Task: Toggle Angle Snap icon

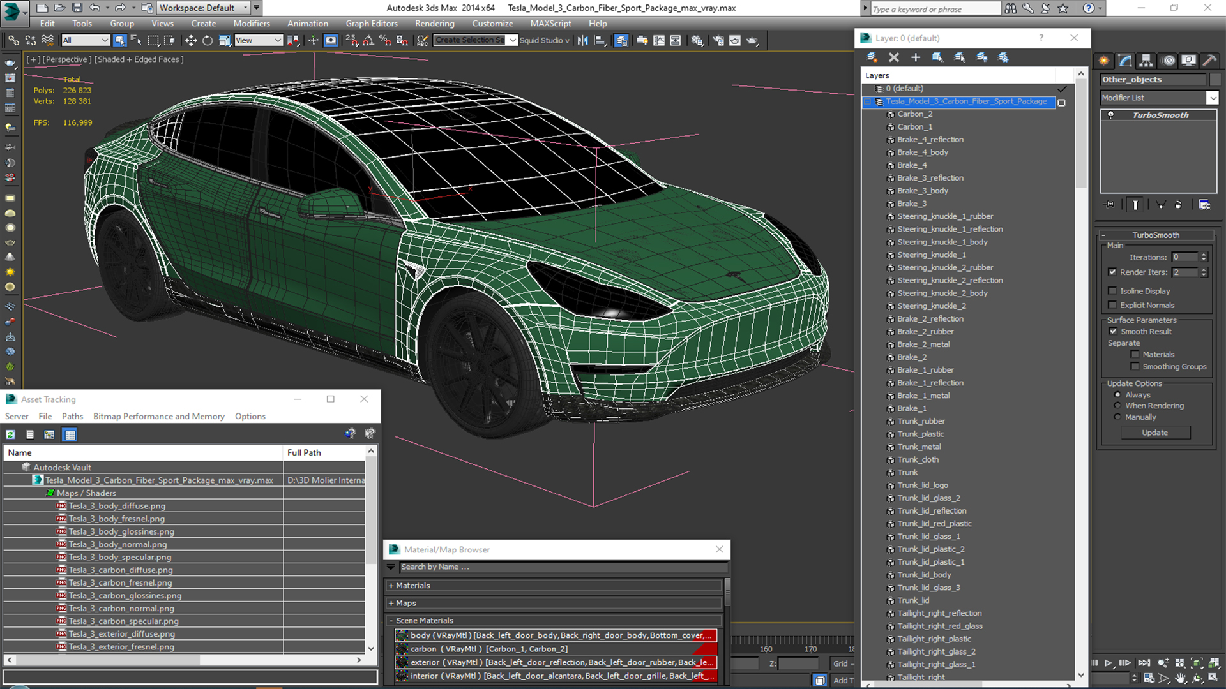Action: tap(368, 40)
